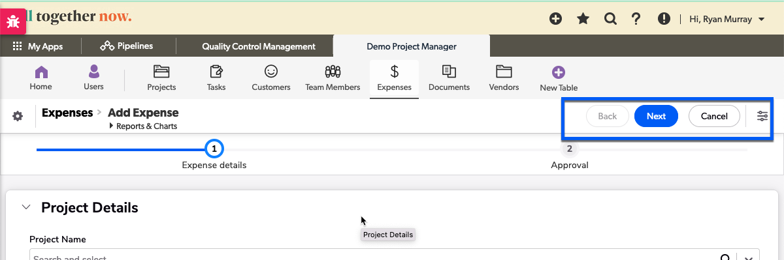The image size is (784, 260).
Task: Open page customization sliders icon
Action: (x=762, y=116)
